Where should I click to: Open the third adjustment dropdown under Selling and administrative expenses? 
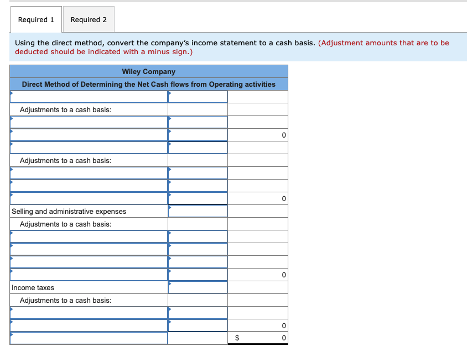pyautogui.click(x=89, y=261)
